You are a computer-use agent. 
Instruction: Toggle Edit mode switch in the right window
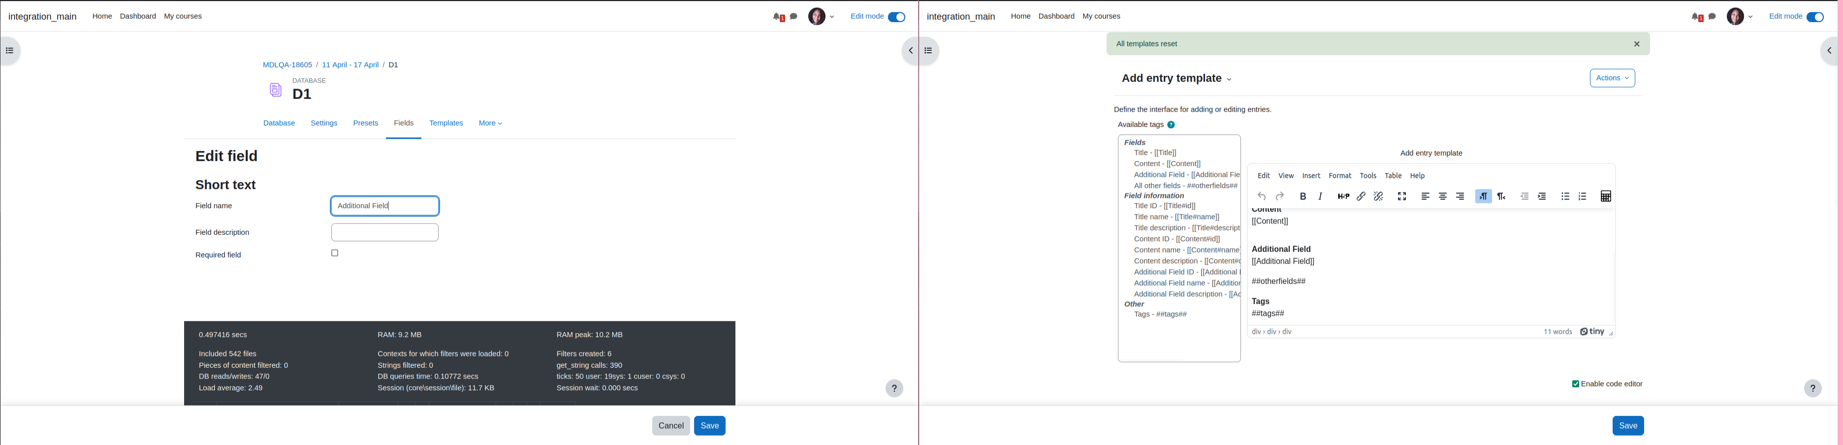click(1815, 17)
